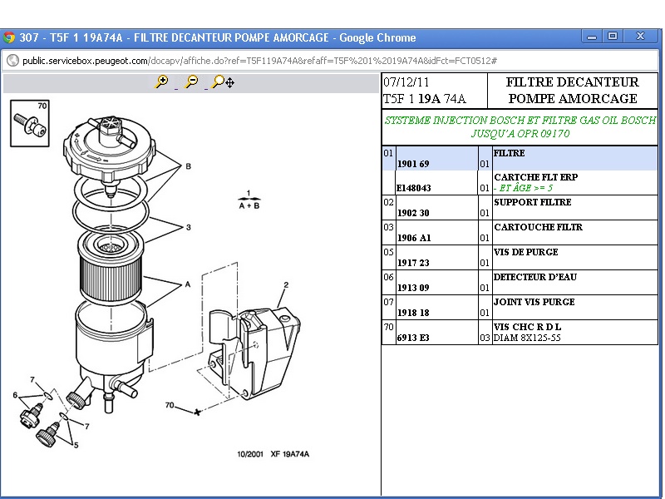The image size is (665, 499).
Task: Click quantity 03 in the 6913 E3 row
Action: [485, 338]
